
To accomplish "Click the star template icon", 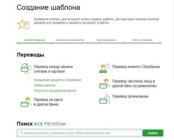I will coord(23,24).
